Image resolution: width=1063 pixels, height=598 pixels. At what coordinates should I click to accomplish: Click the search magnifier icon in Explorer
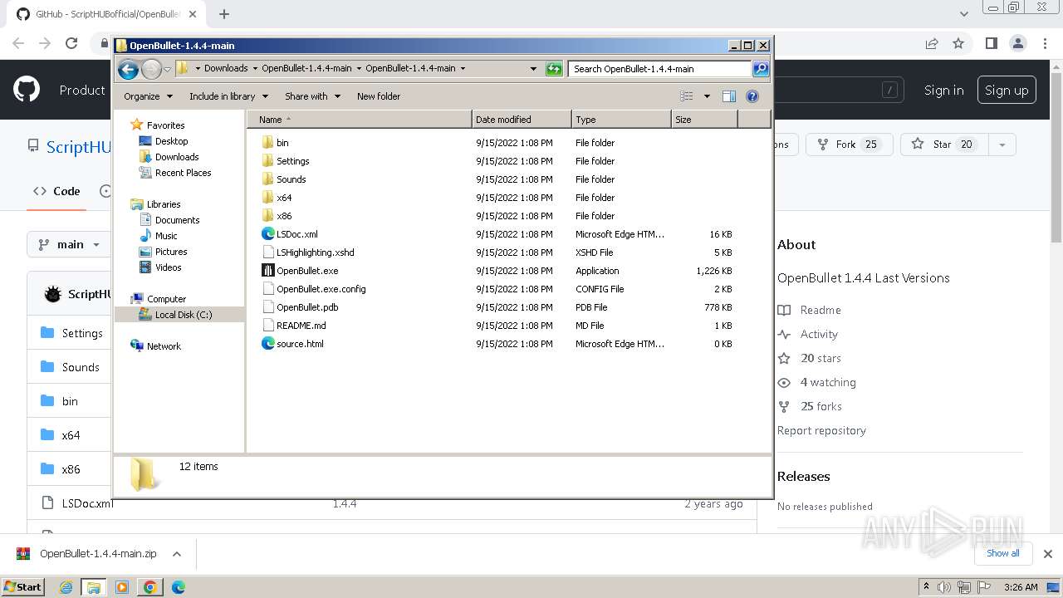pyautogui.click(x=761, y=69)
